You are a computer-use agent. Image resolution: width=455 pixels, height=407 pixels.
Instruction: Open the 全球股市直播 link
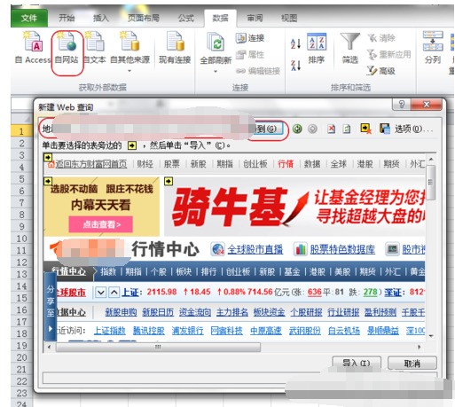tap(255, 249)
